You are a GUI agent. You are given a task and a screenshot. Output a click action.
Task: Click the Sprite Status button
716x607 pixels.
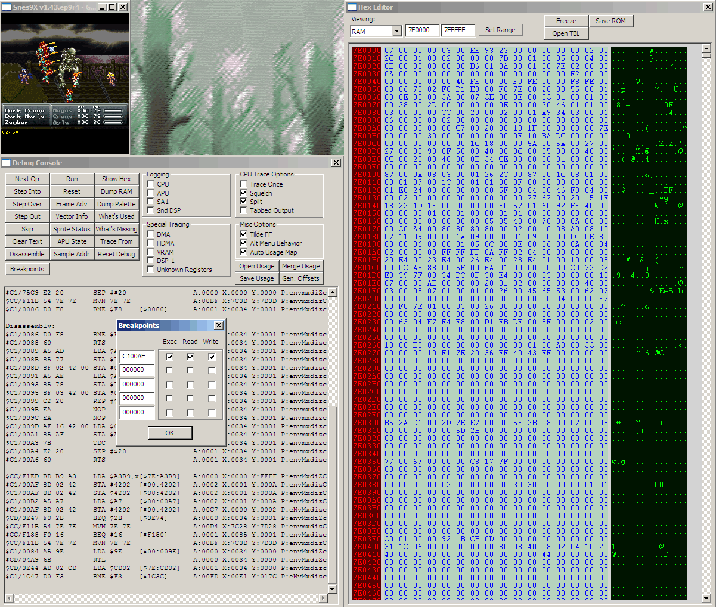coord(72,229)
